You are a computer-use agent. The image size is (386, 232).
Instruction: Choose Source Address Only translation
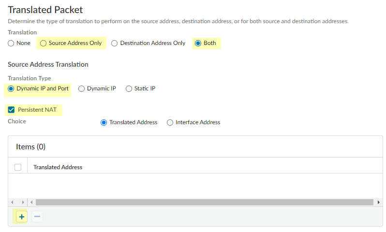click(x=44, y=43)
